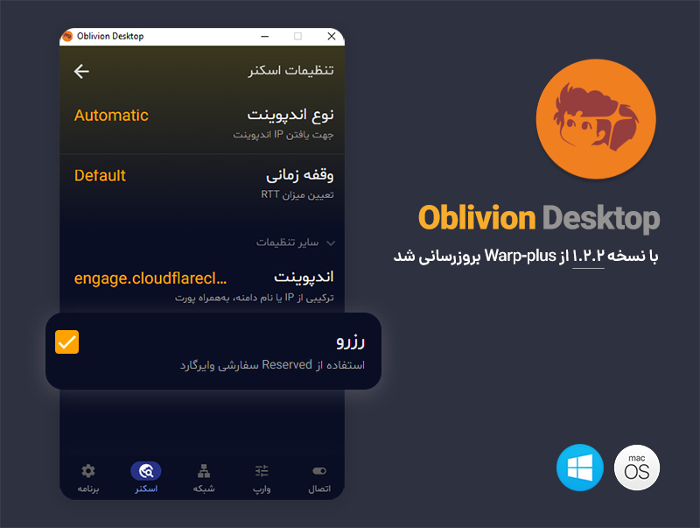This screenshot has height=528, width=700.
Task: Switch to the شبکه network tab icon
Action: pyautogui.click(x=204, y=471)
